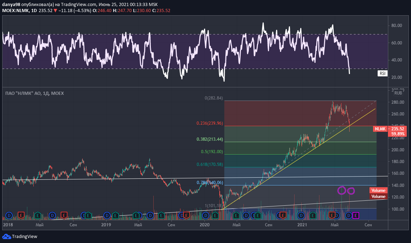The width and height of the screenshot is (411, 243).
Task: Click the 59.89% value on price tag
Action: [398, 134]
